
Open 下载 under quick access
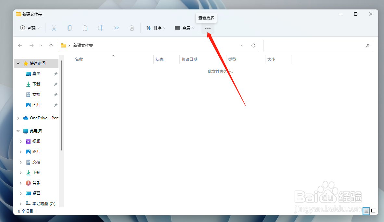(36, 84)
